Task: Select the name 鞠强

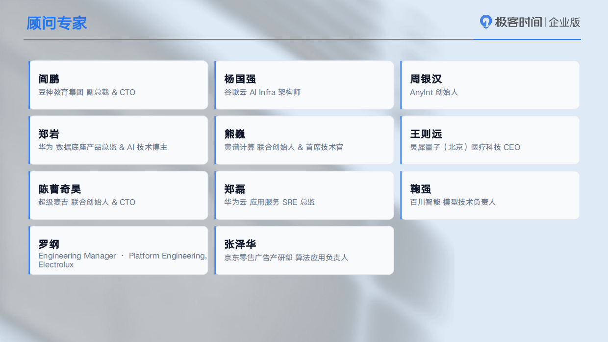Action: (x=421, y=189)
